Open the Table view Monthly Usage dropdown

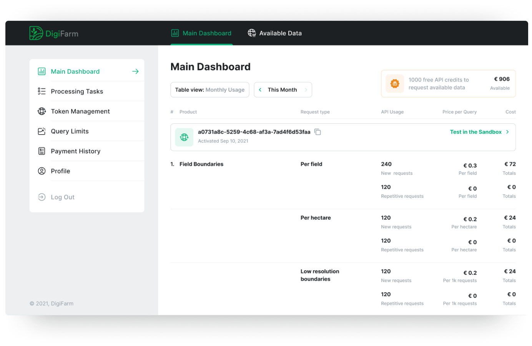(209, 90)
